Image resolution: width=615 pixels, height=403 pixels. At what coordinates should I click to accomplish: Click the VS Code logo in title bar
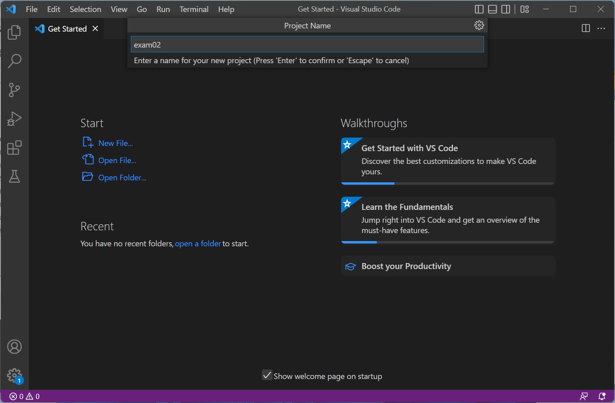pyautogui.click(x=11, y=9)
